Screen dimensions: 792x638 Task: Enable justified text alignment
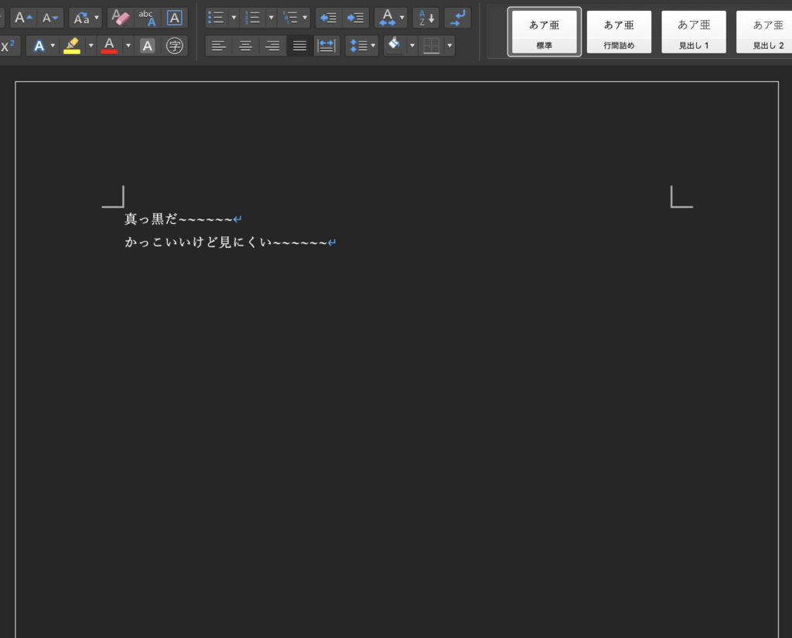(x=299, y=45)
